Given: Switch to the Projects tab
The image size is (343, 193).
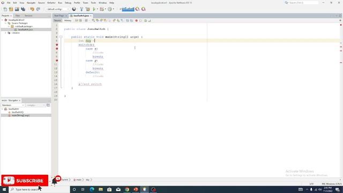Looking at the screenshot, I should click(x=5, y=16).
